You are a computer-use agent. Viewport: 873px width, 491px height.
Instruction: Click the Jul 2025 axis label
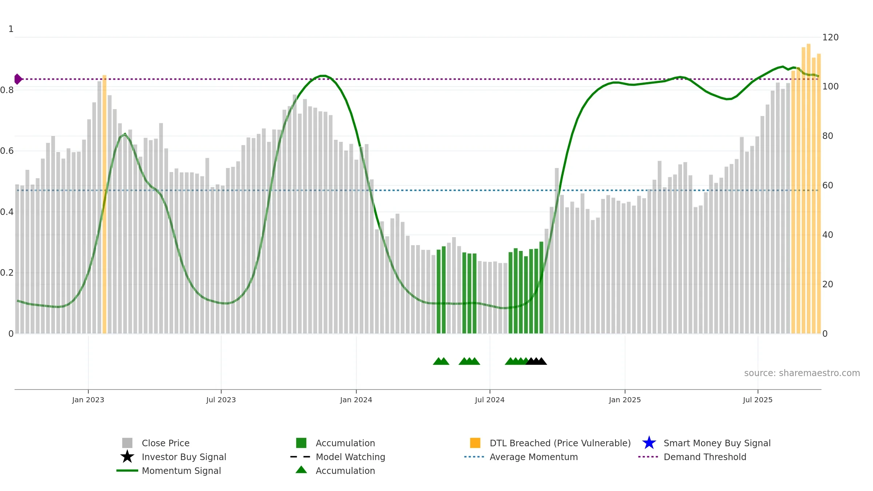click(758, 400)
